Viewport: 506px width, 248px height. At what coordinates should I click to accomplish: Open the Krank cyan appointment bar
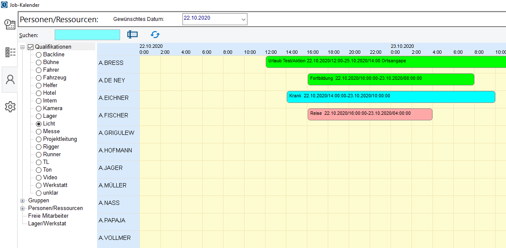click(x=391, y=97)
